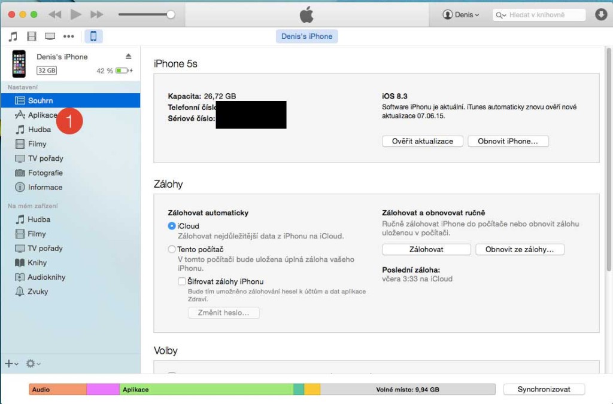
Task: Click 'včera 3:33 na iCloud' text
Action: (417, 278)
